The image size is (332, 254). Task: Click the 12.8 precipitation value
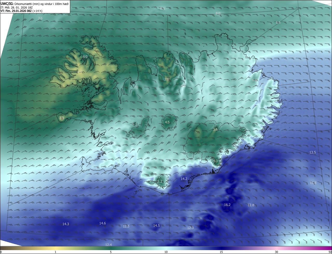[251, 205]
